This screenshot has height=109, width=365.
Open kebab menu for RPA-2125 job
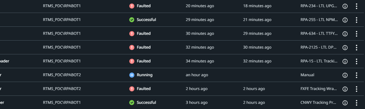[356, 47]
